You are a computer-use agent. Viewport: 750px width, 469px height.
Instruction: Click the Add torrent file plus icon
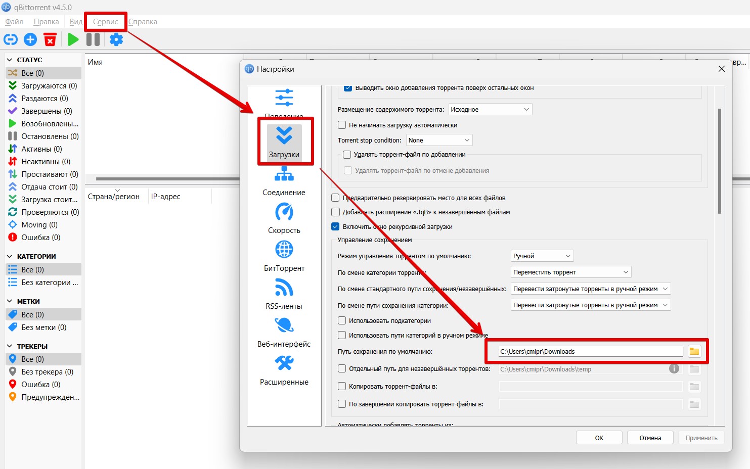tap(30, 39)
